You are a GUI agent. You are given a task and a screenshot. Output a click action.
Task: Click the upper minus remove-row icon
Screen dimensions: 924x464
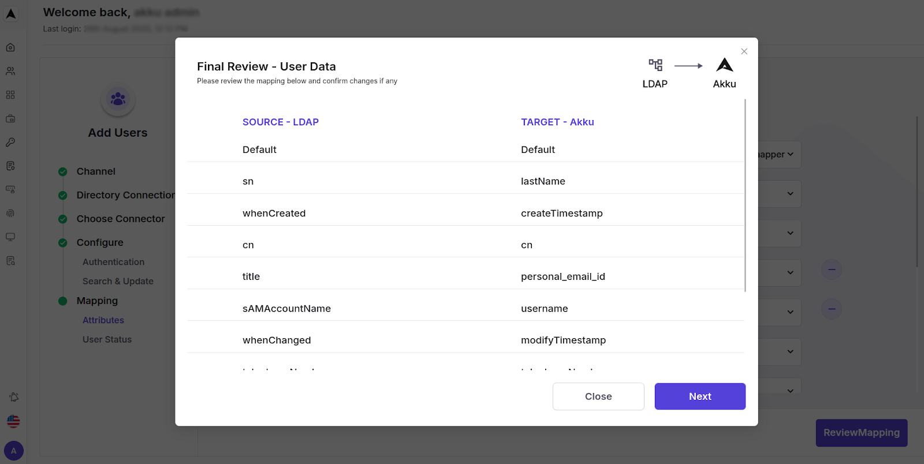point(832,270)
